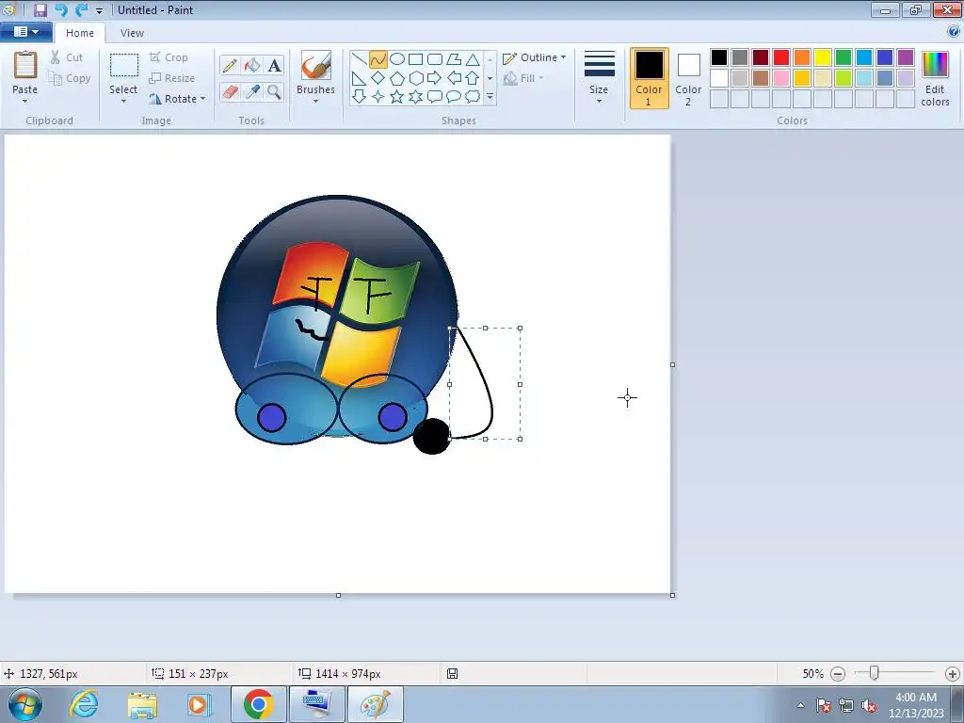Choose the Curve shape
The width and height of the screenshot is (964, 723).
click(378, 59)
